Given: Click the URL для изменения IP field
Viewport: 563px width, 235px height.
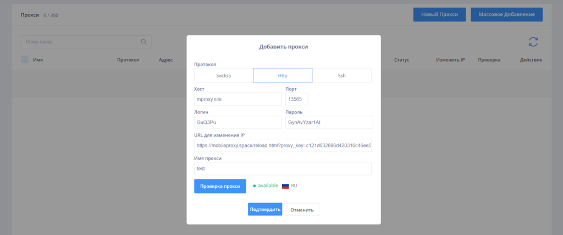Looking at the screenshot, I should point(283,145).
